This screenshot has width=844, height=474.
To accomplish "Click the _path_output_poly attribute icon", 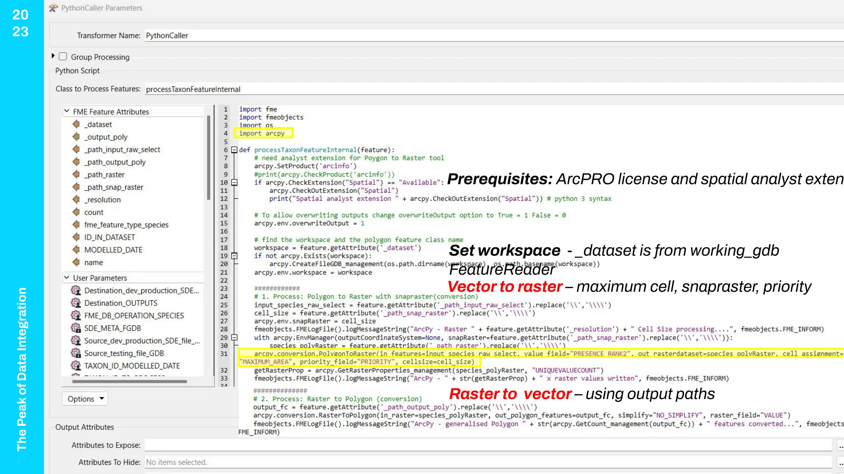I will point(76,162).
